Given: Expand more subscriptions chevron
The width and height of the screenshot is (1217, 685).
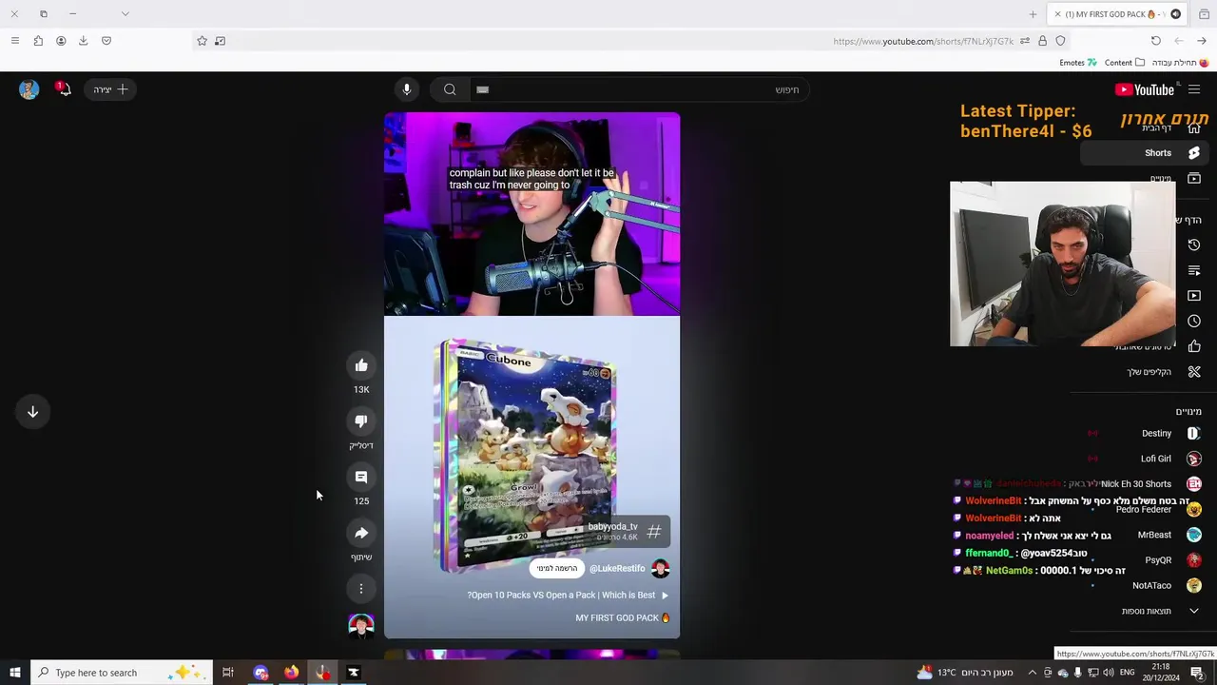Looking at the screenshot, I should [1194, 611].
